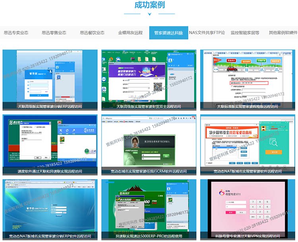
Task: Open the 异速联实现速达5000ERP-PRO的远程使用 case thumbnail
Action: 149,209
